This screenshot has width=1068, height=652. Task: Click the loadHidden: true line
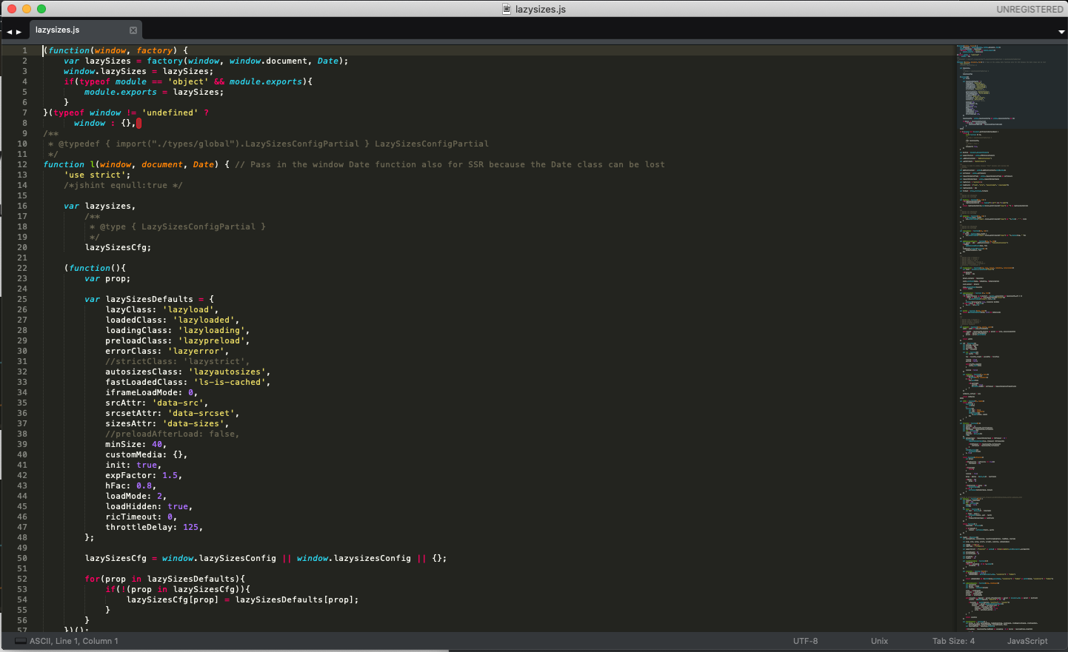tap(149, 506)
